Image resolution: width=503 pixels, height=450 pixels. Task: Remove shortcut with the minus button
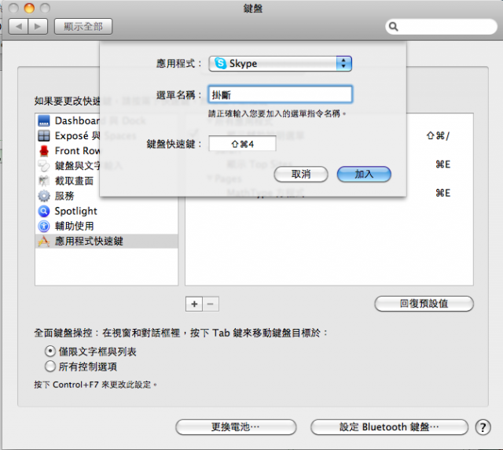211,304
